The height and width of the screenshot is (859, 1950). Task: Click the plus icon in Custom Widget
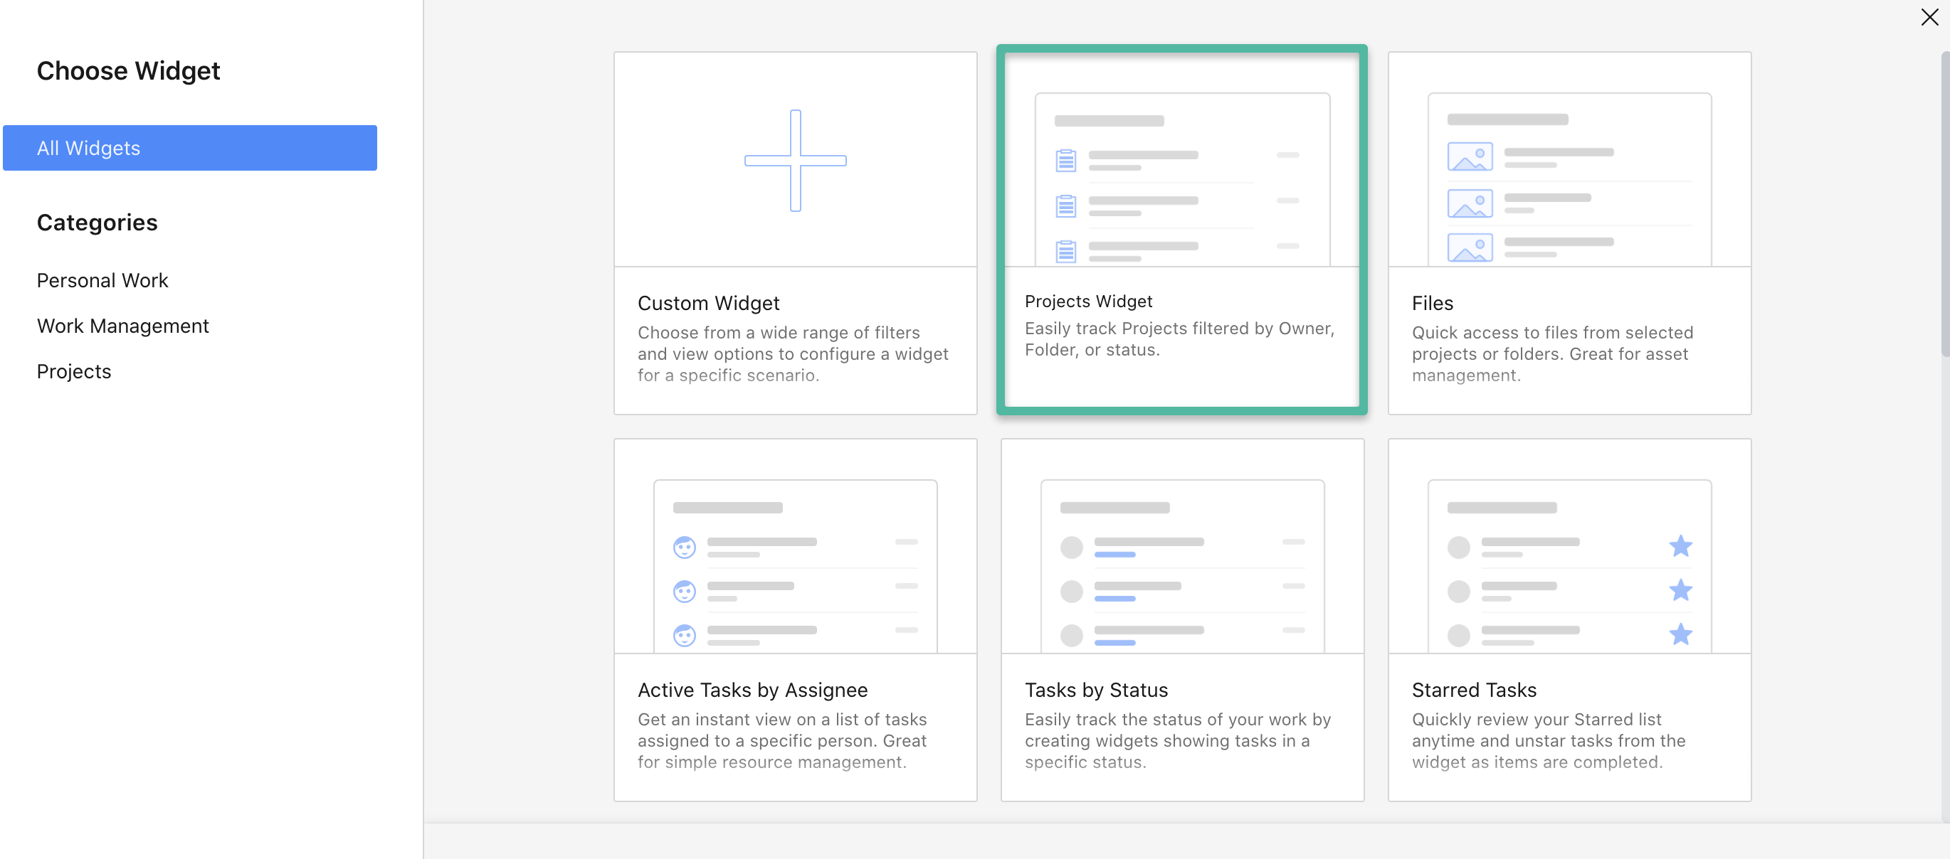point(795,160)
